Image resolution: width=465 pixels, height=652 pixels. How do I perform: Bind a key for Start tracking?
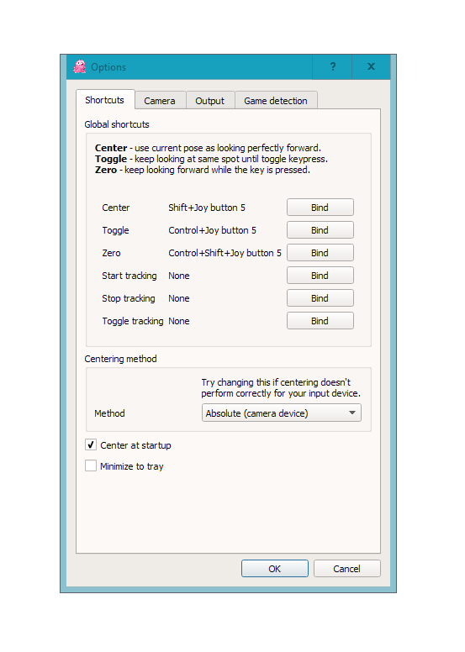(x=320, y=276)
